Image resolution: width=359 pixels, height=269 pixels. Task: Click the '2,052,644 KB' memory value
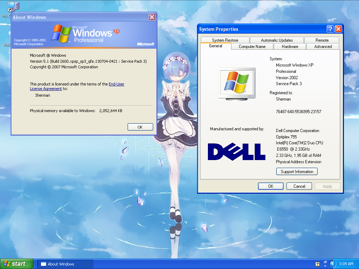(110, 111)
